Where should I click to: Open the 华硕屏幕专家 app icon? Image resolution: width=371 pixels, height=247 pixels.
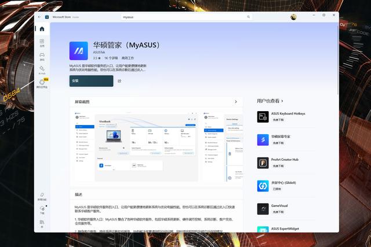pos(263,140)
